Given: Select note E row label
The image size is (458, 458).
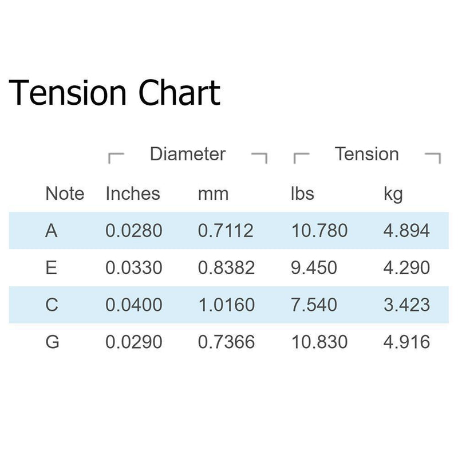Looking at the screenshot, I should click(52, 267).
